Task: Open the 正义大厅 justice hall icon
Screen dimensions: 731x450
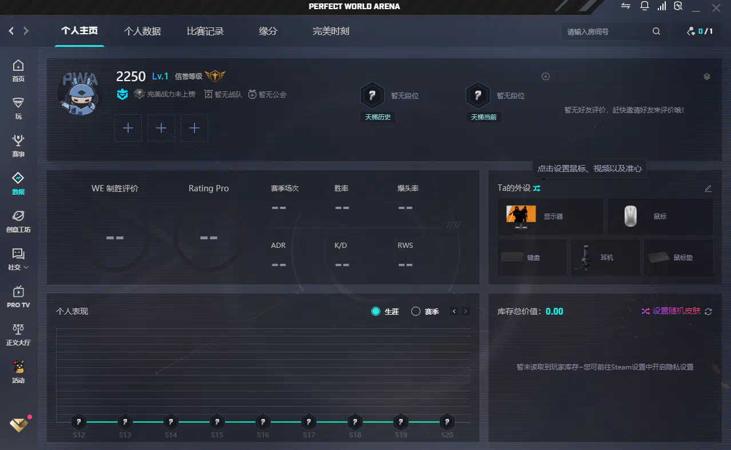Action: (18, 335)
